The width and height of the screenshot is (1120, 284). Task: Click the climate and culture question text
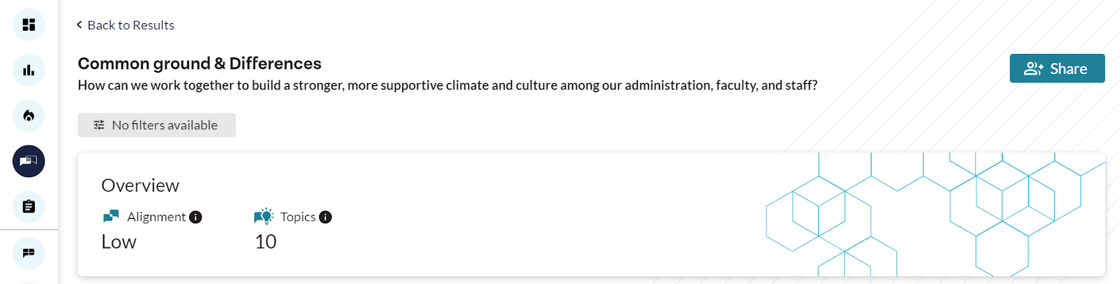pos(447,85)
